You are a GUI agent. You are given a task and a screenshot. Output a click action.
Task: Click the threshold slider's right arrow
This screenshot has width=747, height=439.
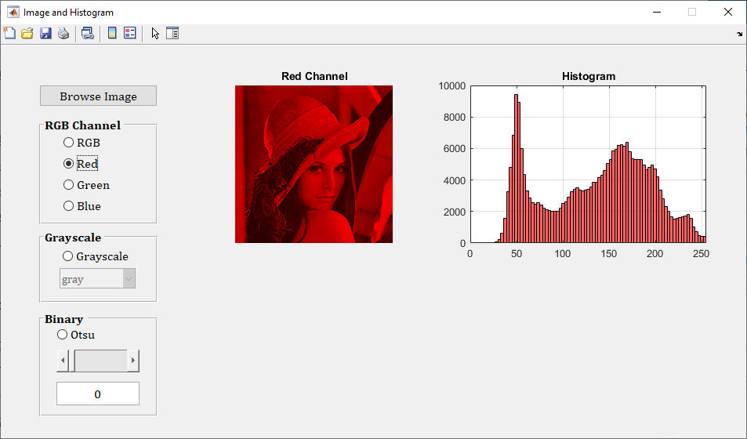133,361
